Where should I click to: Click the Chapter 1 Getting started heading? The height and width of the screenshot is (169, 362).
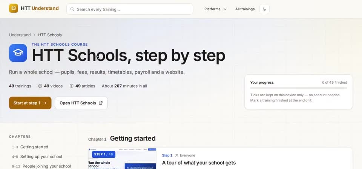[122, 138]
